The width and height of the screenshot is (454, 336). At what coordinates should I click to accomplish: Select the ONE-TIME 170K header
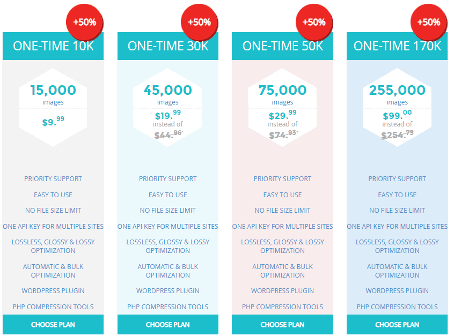pyautogui.click(x=397, y=46)
